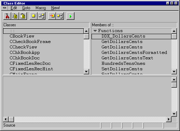
Task: Click source pane horizontal scroll right arrow
Action: point(169,119)
